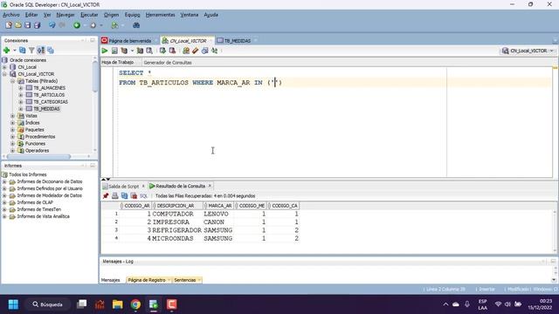Open the Archivo menu

coord(11,15)
